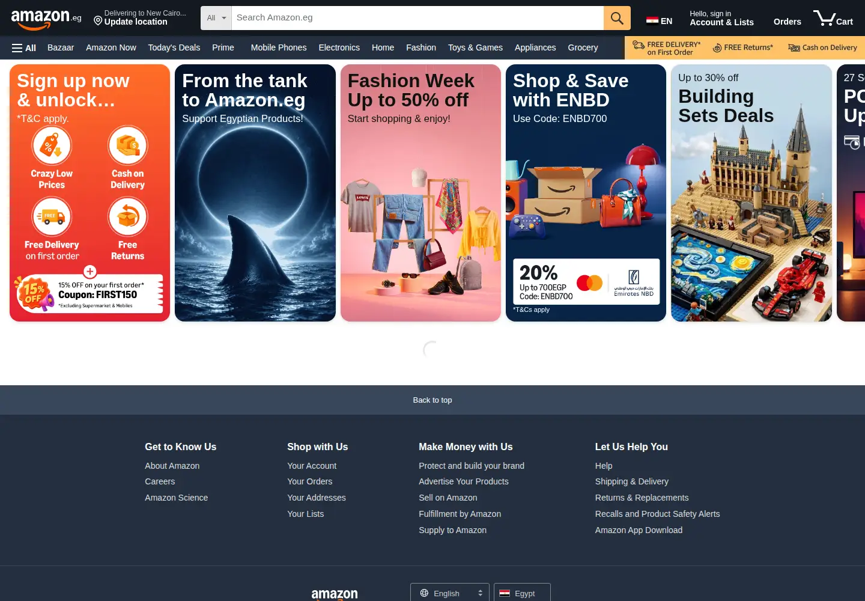This screenshot has width=865, height=601.
Task: Open the Fashion Week promo card
Action: (420, 193)
